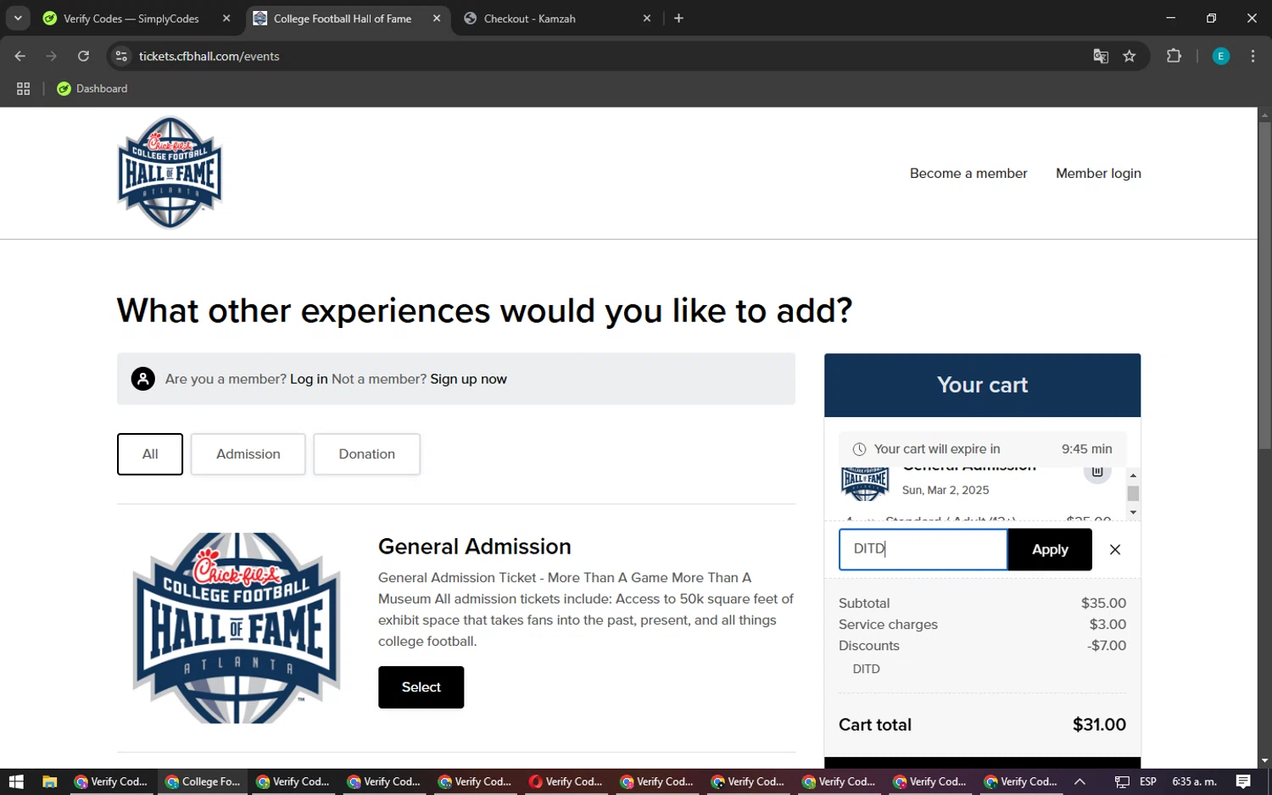The width and height of the screenshot is (1272, 795).
Task: Open the Chrome profile avatar E
Action: (x=1221, y=56)
